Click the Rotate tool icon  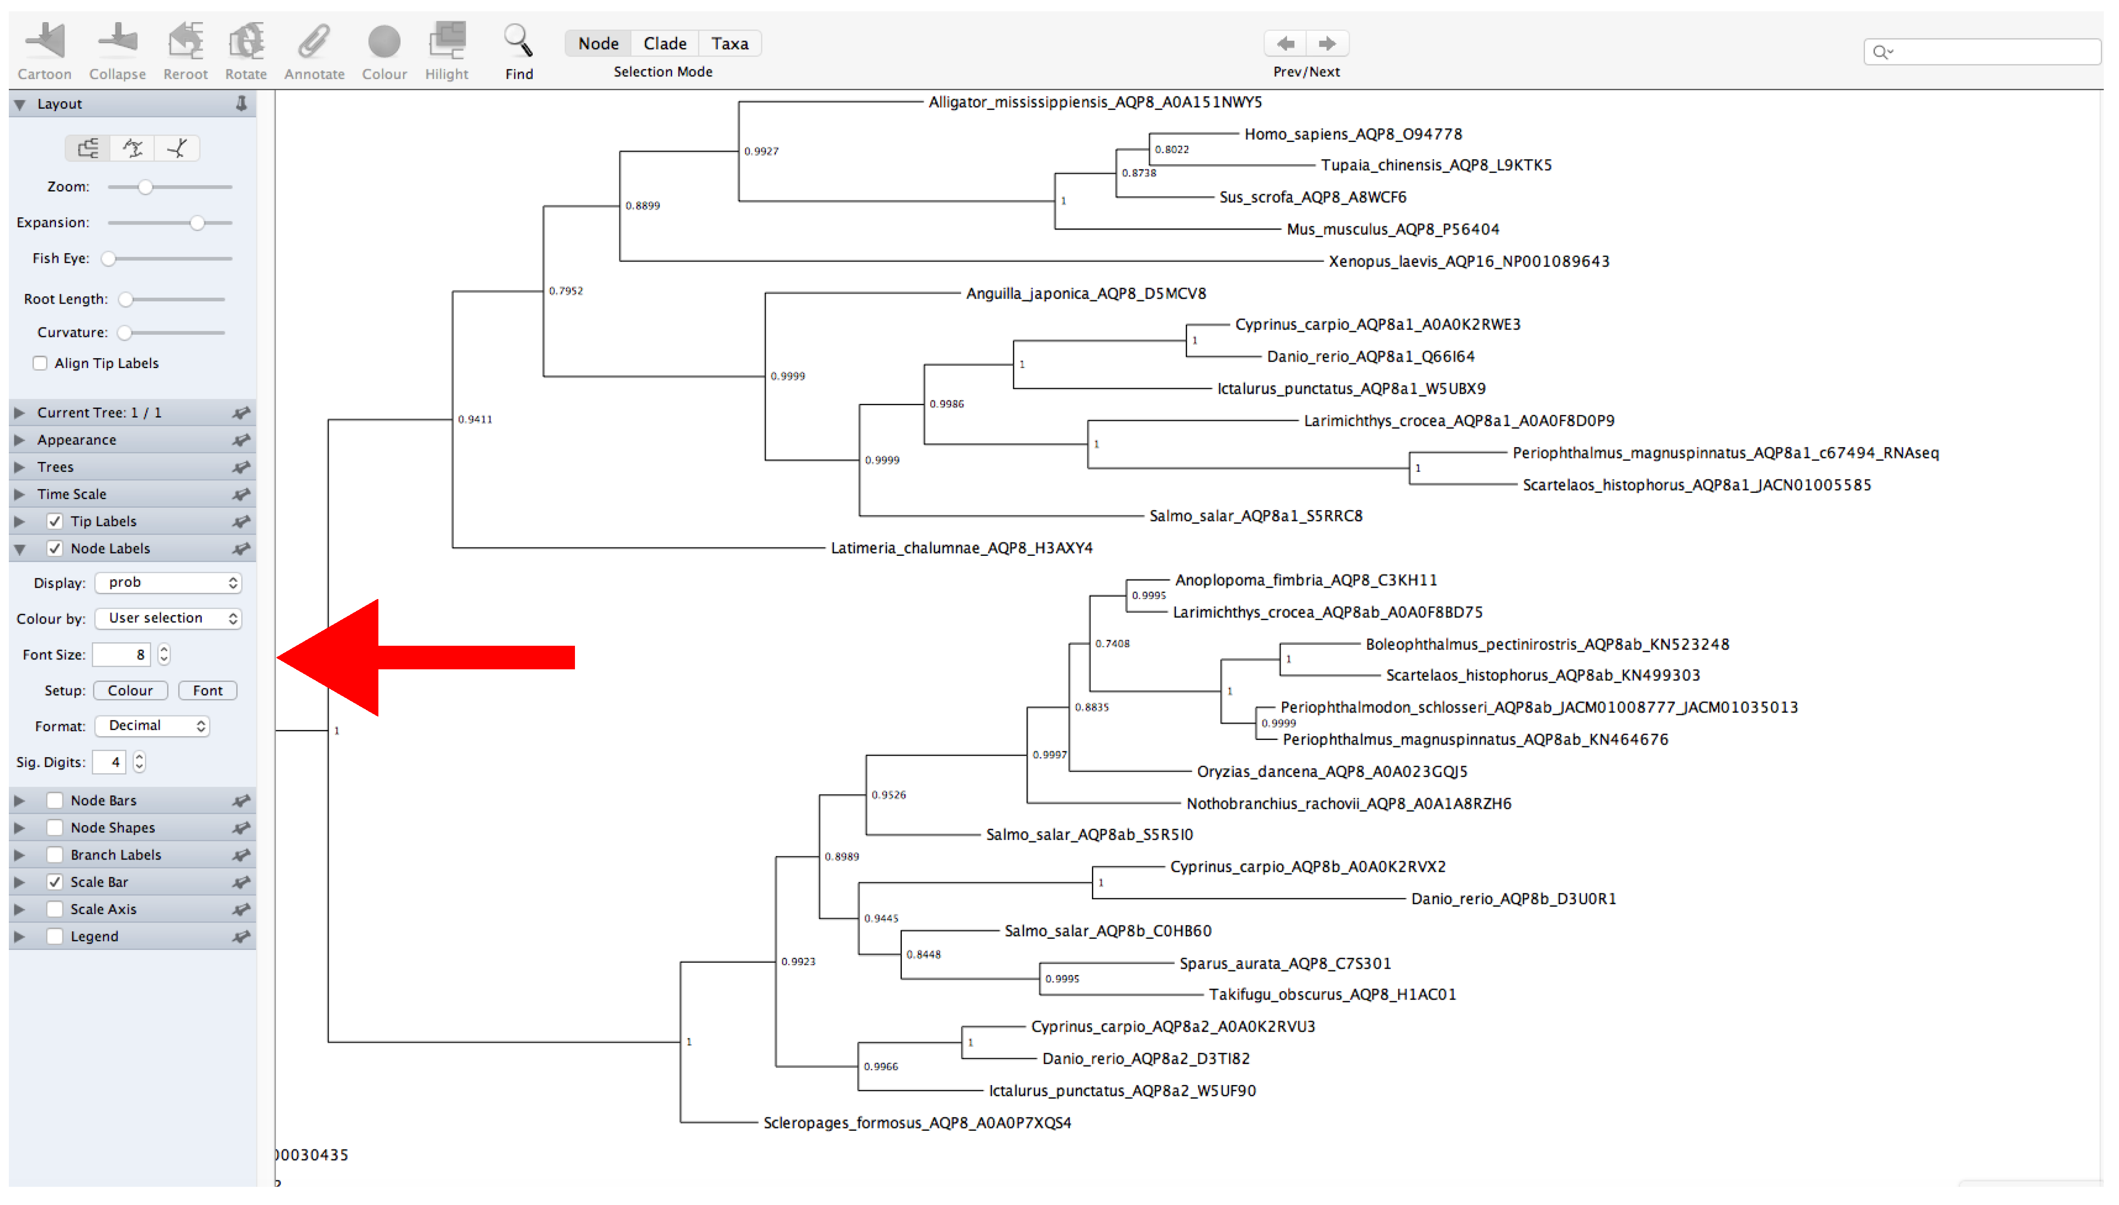pyautogui.click(x=246, y=41)
